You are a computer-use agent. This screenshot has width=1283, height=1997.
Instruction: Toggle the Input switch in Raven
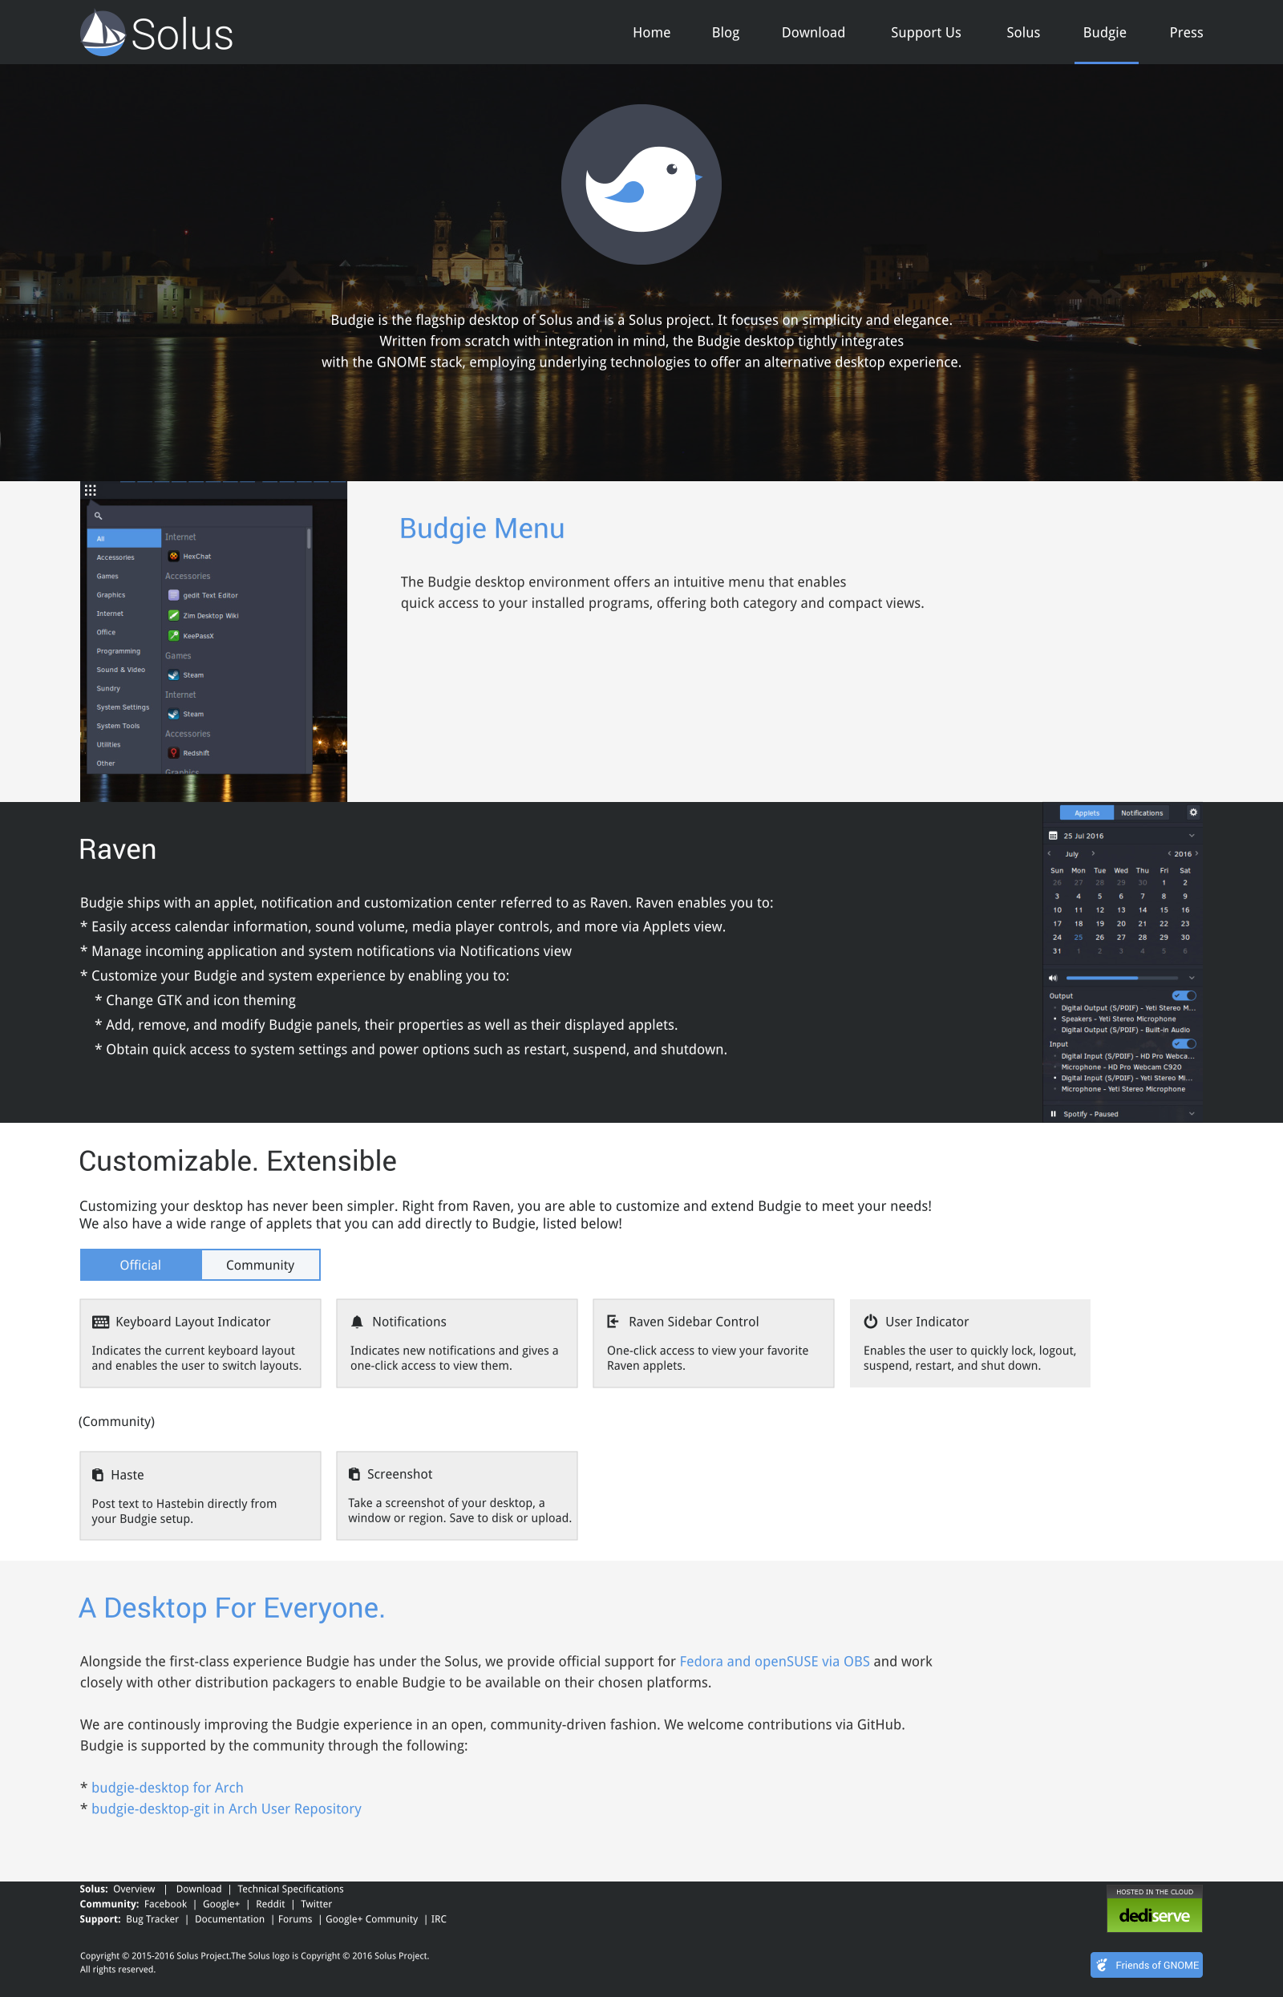tap(1184, 1044)
